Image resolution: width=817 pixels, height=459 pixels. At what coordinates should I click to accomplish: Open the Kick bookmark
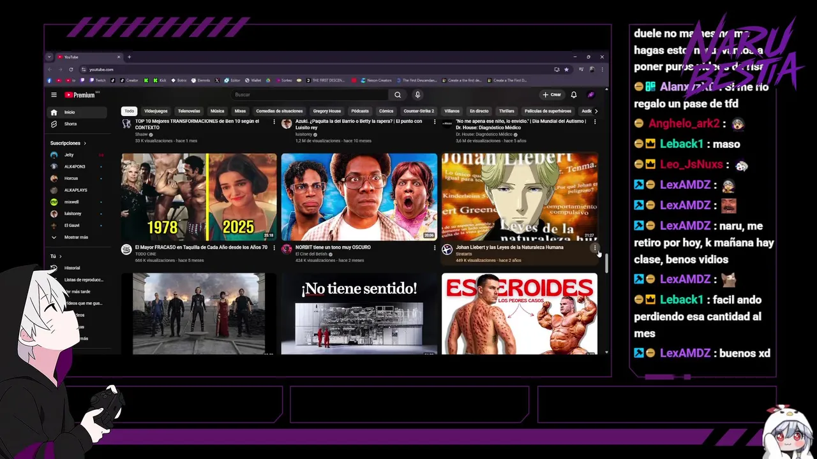(159, 80)
